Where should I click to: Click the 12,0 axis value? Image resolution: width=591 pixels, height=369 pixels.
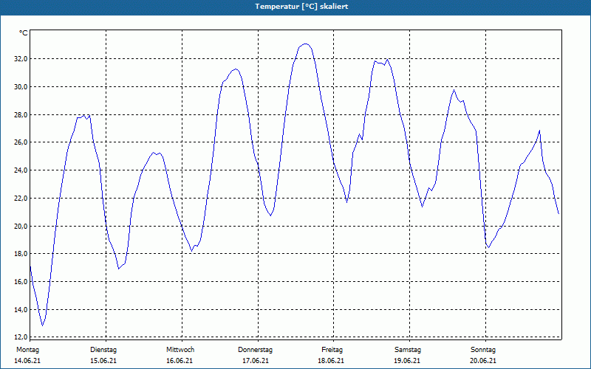21,337
